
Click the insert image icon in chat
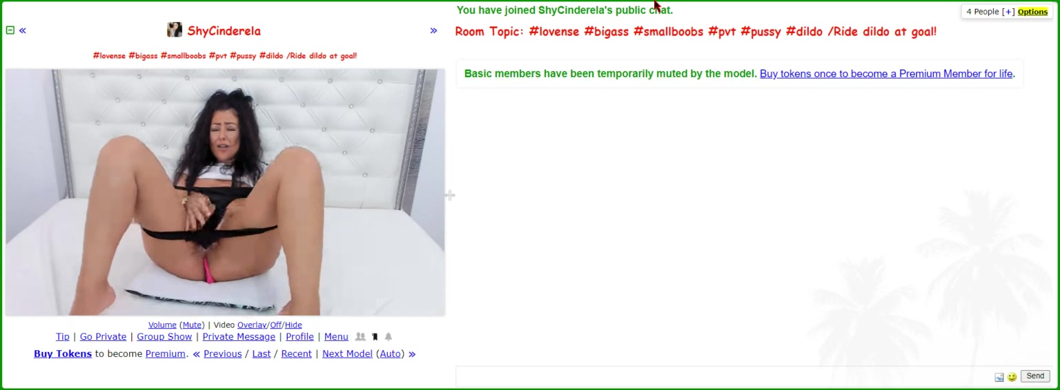(999, 377)
